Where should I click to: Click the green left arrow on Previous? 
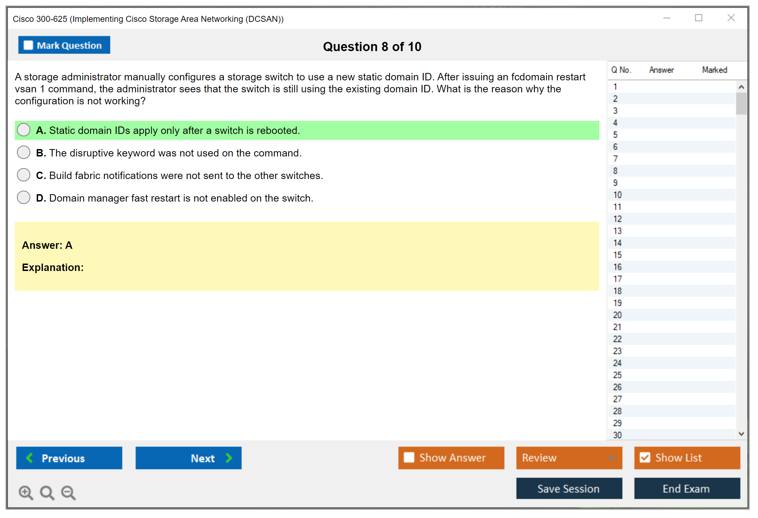pyautogui.click(x=30, y=458)
